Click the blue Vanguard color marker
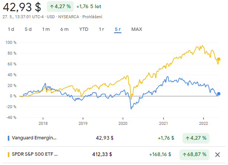228x165 pixels. [9, 138]
